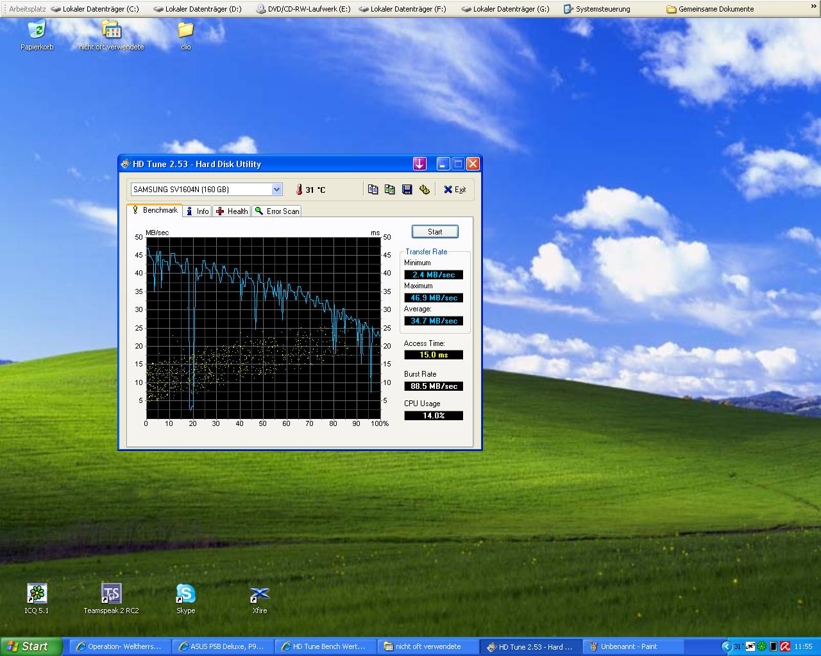
Task: Click the black rectangle tray icon
Action: (773, 646)
